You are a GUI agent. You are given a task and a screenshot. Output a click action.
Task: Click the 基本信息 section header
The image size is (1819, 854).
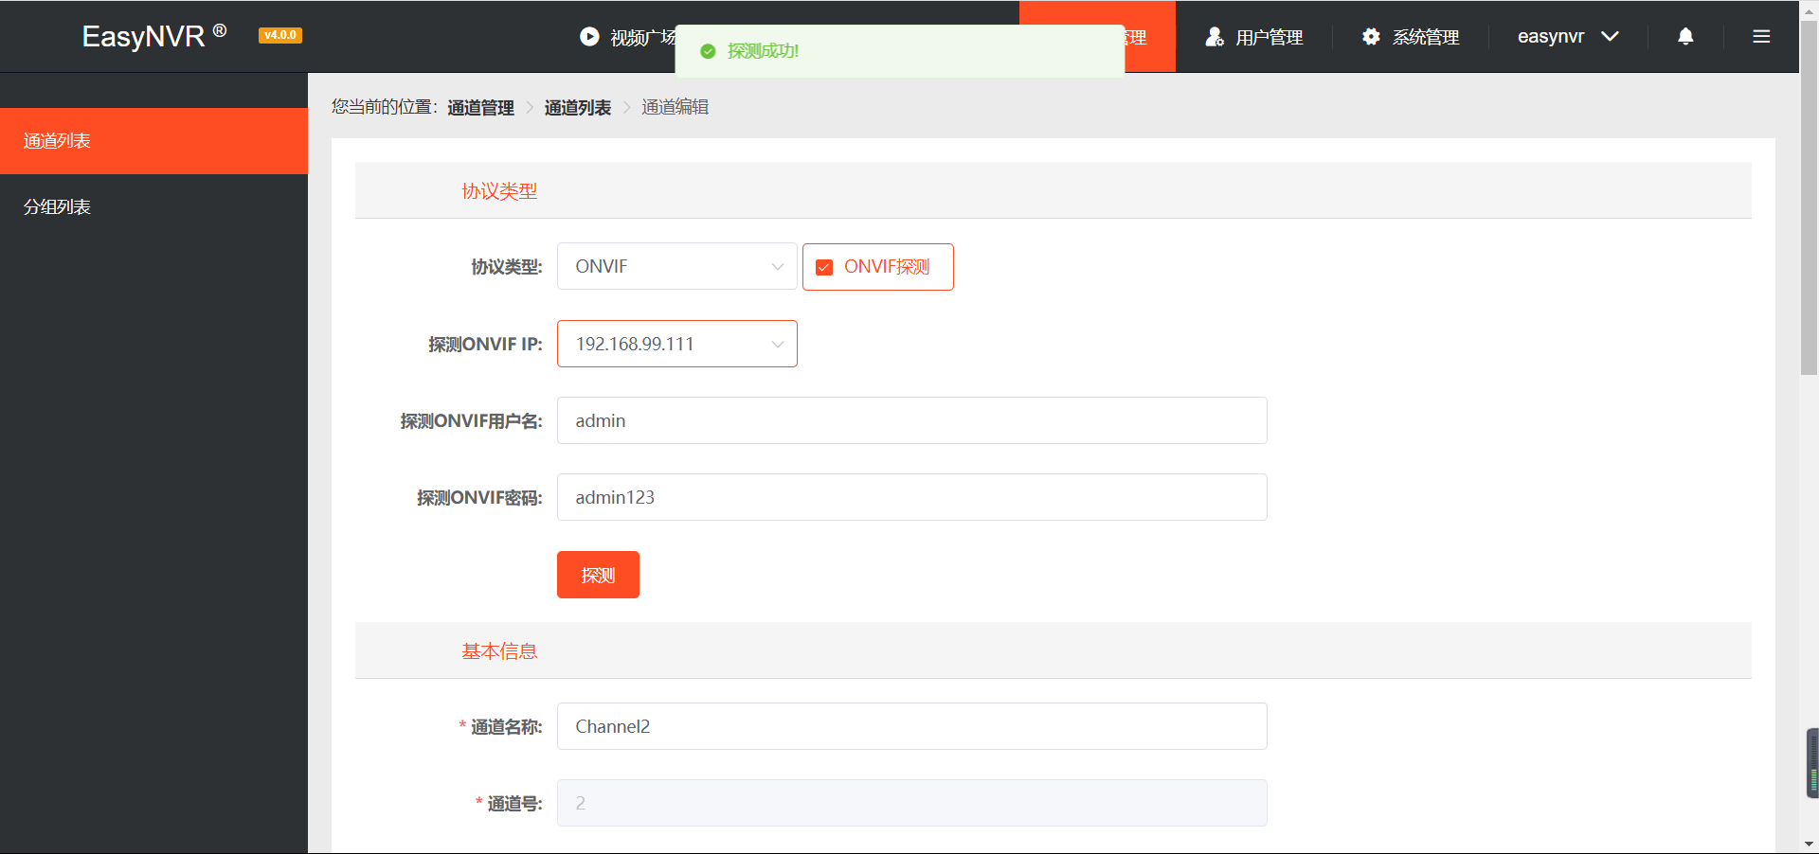pyautogui.click(x=1053, y=650)
